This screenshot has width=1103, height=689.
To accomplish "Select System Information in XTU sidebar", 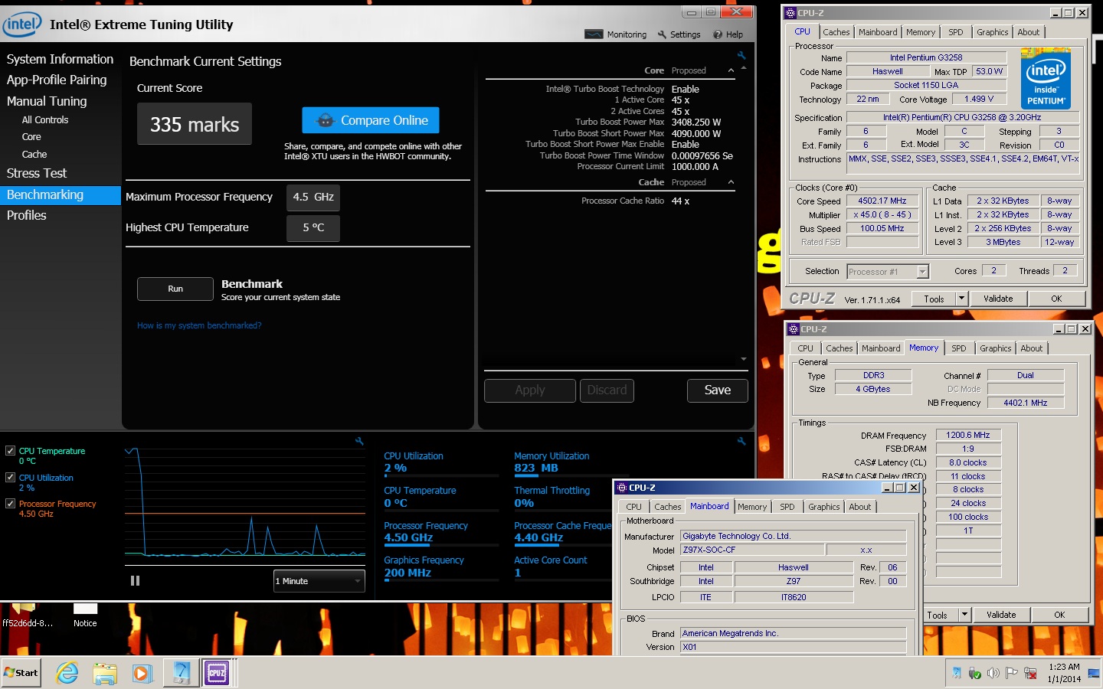I will (60, 59).
